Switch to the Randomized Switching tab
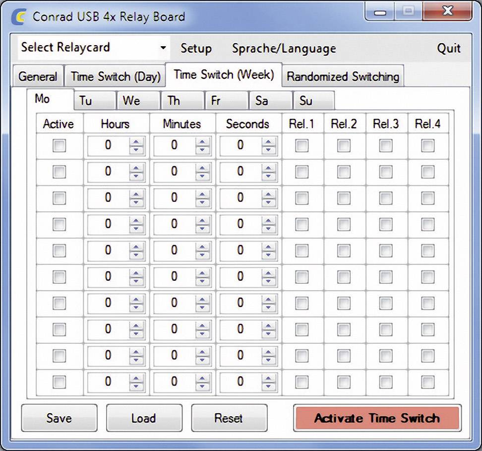Viewport: 482px width, 451px height. [343, 77]
